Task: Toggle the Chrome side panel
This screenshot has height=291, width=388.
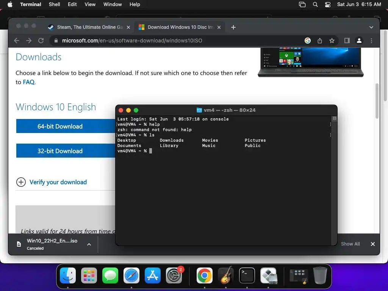Action: pos(347,41)
